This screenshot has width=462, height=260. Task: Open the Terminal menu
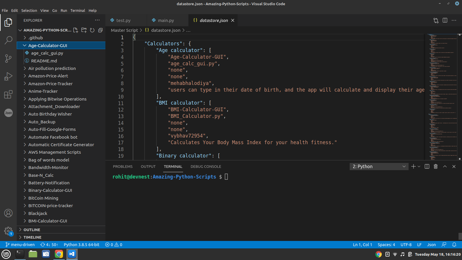[78, 10]
